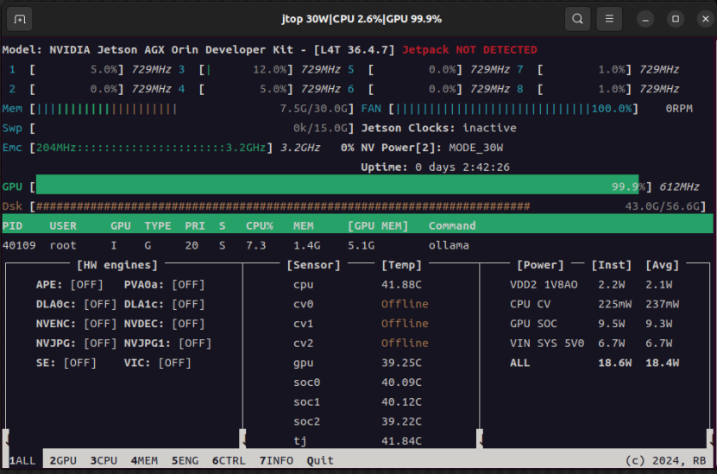This screenshot has height=474, width=717.
Task: Click the search magnifier icon in the title bar
Action: coord(577,19)
